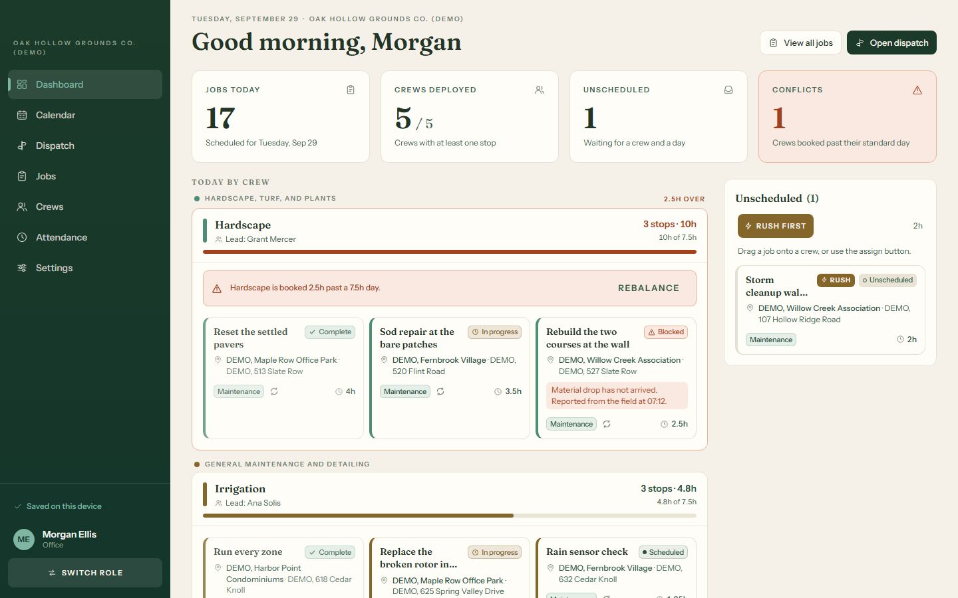Click the clock icon beside 4h duration
Image resolution: width=958 pixels, height=598 pixels.
pos(339,392)
